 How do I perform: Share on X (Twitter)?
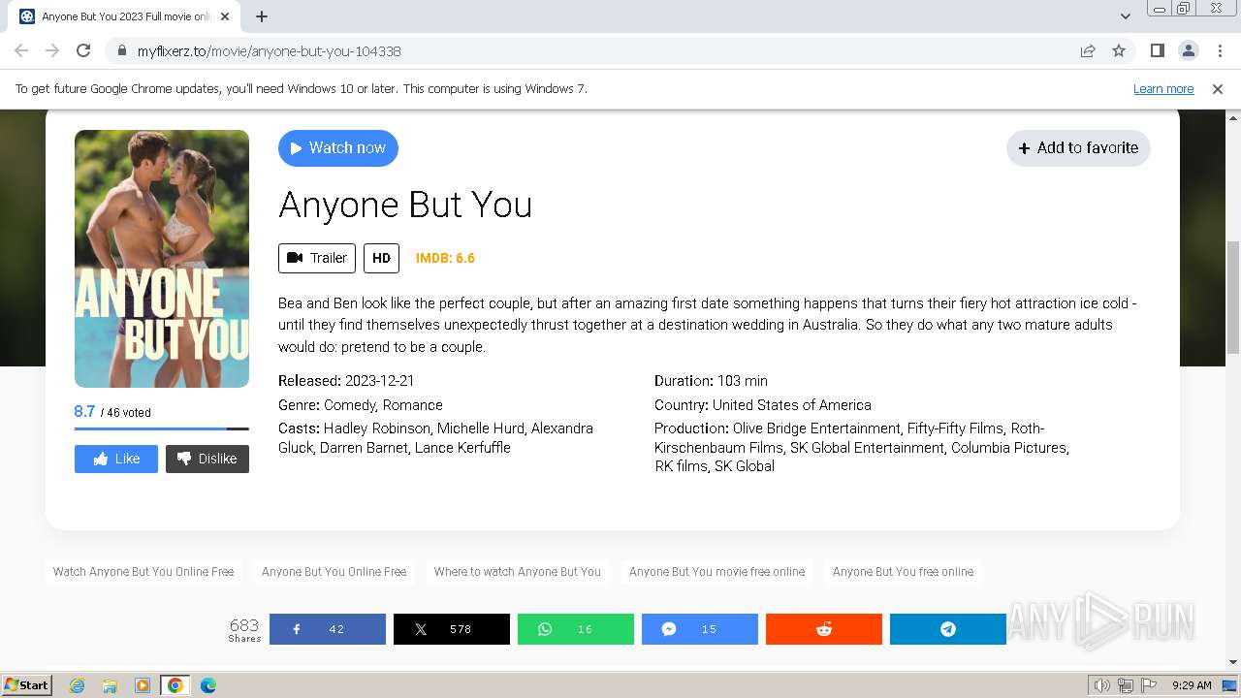(x=452, y=629)
